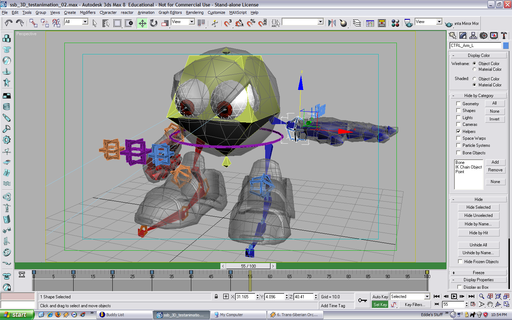
Task: Open the Key Filters button
Action: tap(414, 305)
